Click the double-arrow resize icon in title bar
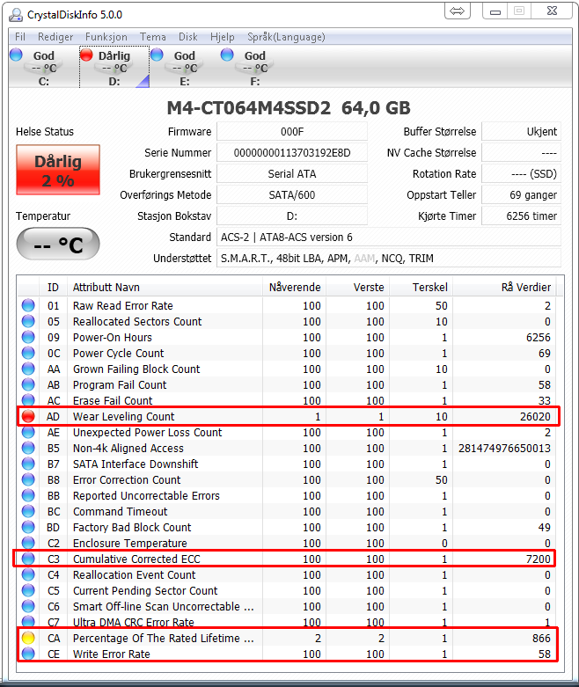This screenshot has width=579, height=687. click(458, 11)
